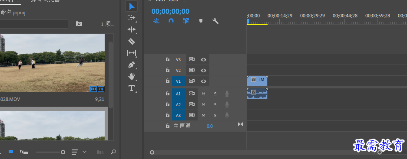Open timeline display settings wrench
This screenshot has width=407, height=159.
215,21
